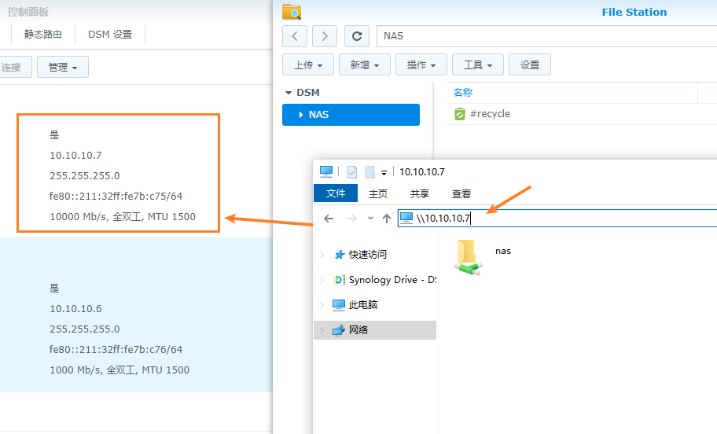Expand the Synology Drive tree node
This screenshot has height=434, width=717.
point(322,280)
